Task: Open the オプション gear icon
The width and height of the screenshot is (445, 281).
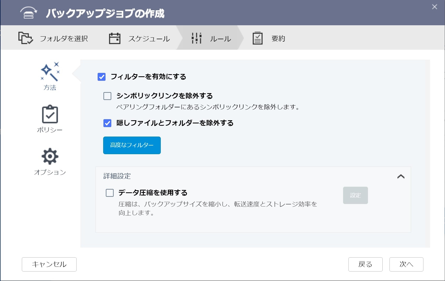Action: coord(50,157)
